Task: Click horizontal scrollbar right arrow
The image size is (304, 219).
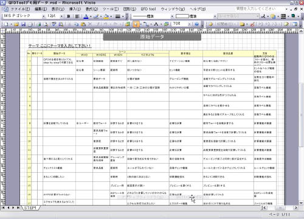Action: pos(296,207)
